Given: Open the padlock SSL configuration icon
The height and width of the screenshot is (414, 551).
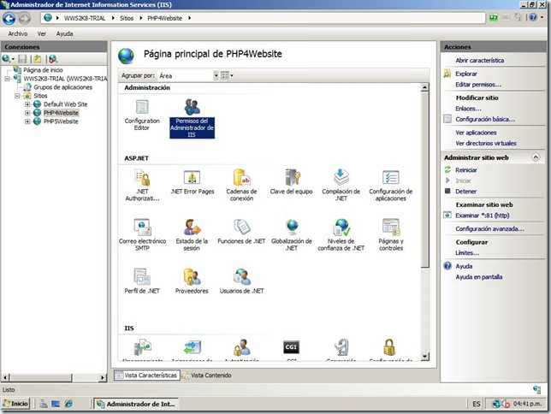Looking at the screenshot, I should [389, 347].
